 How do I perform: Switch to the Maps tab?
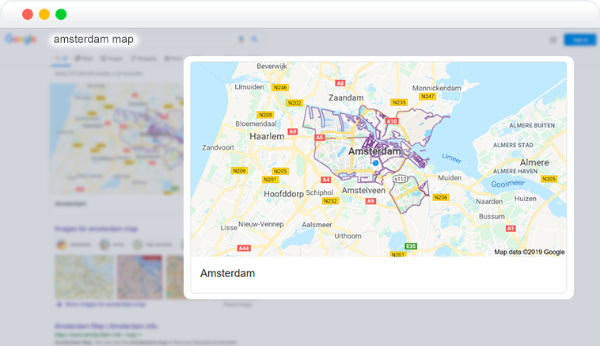84,59
